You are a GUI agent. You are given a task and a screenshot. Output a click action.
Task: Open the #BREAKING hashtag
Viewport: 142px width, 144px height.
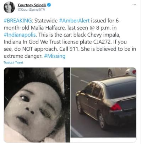[x=18, y=21]
